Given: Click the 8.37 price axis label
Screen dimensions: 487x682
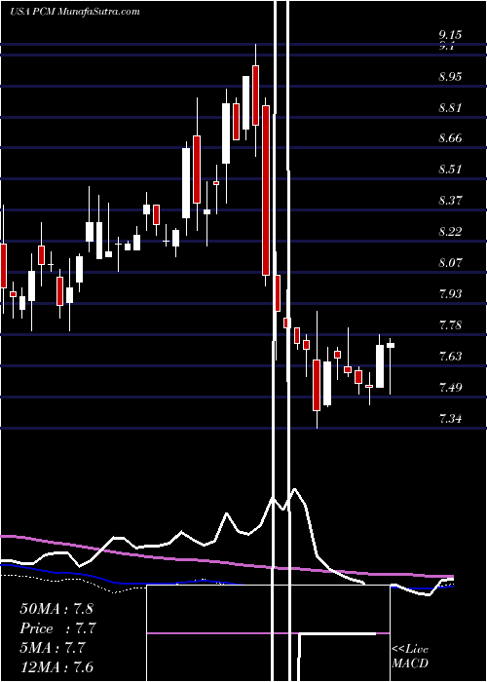Looking at the screenshot, I should (450, 201).
